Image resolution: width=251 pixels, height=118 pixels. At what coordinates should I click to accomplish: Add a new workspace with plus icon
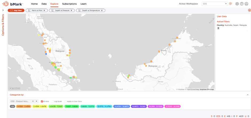[x=230, y=3]
